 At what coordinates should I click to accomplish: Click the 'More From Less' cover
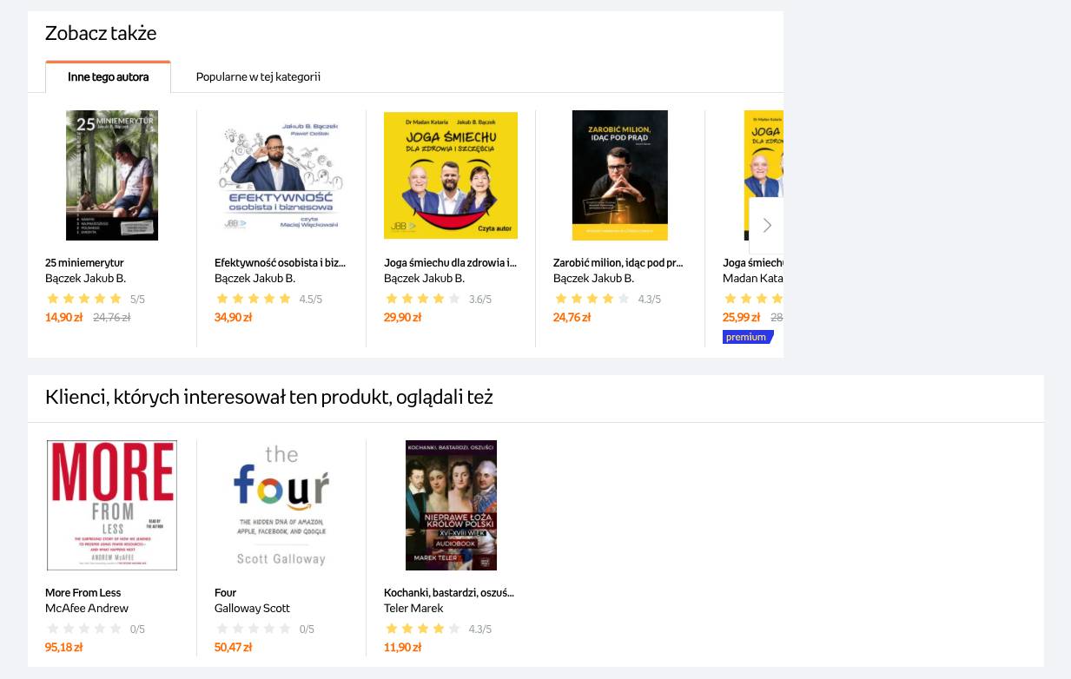(112, 505)
